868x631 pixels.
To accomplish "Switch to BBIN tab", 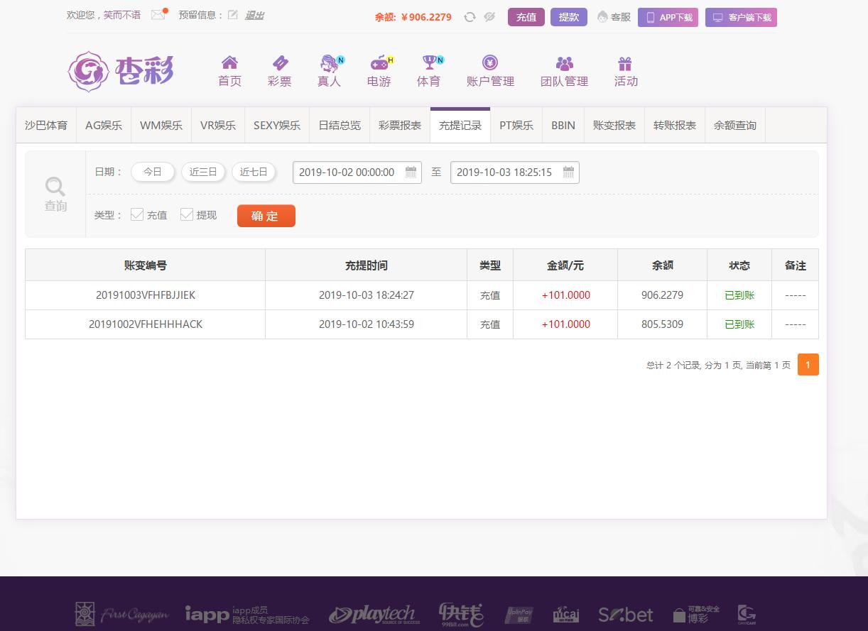I will point(563,126).
